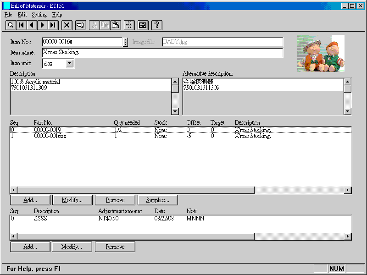Click Alternative description scroll up arrow
The height and width of the screenshot is (275, 367).
point(348,82)
